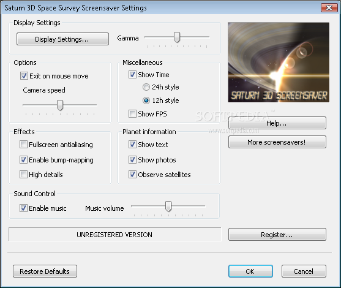
Task: Click the Music volume slider handle
Action: pyautogui.click(x=168, y=206)
